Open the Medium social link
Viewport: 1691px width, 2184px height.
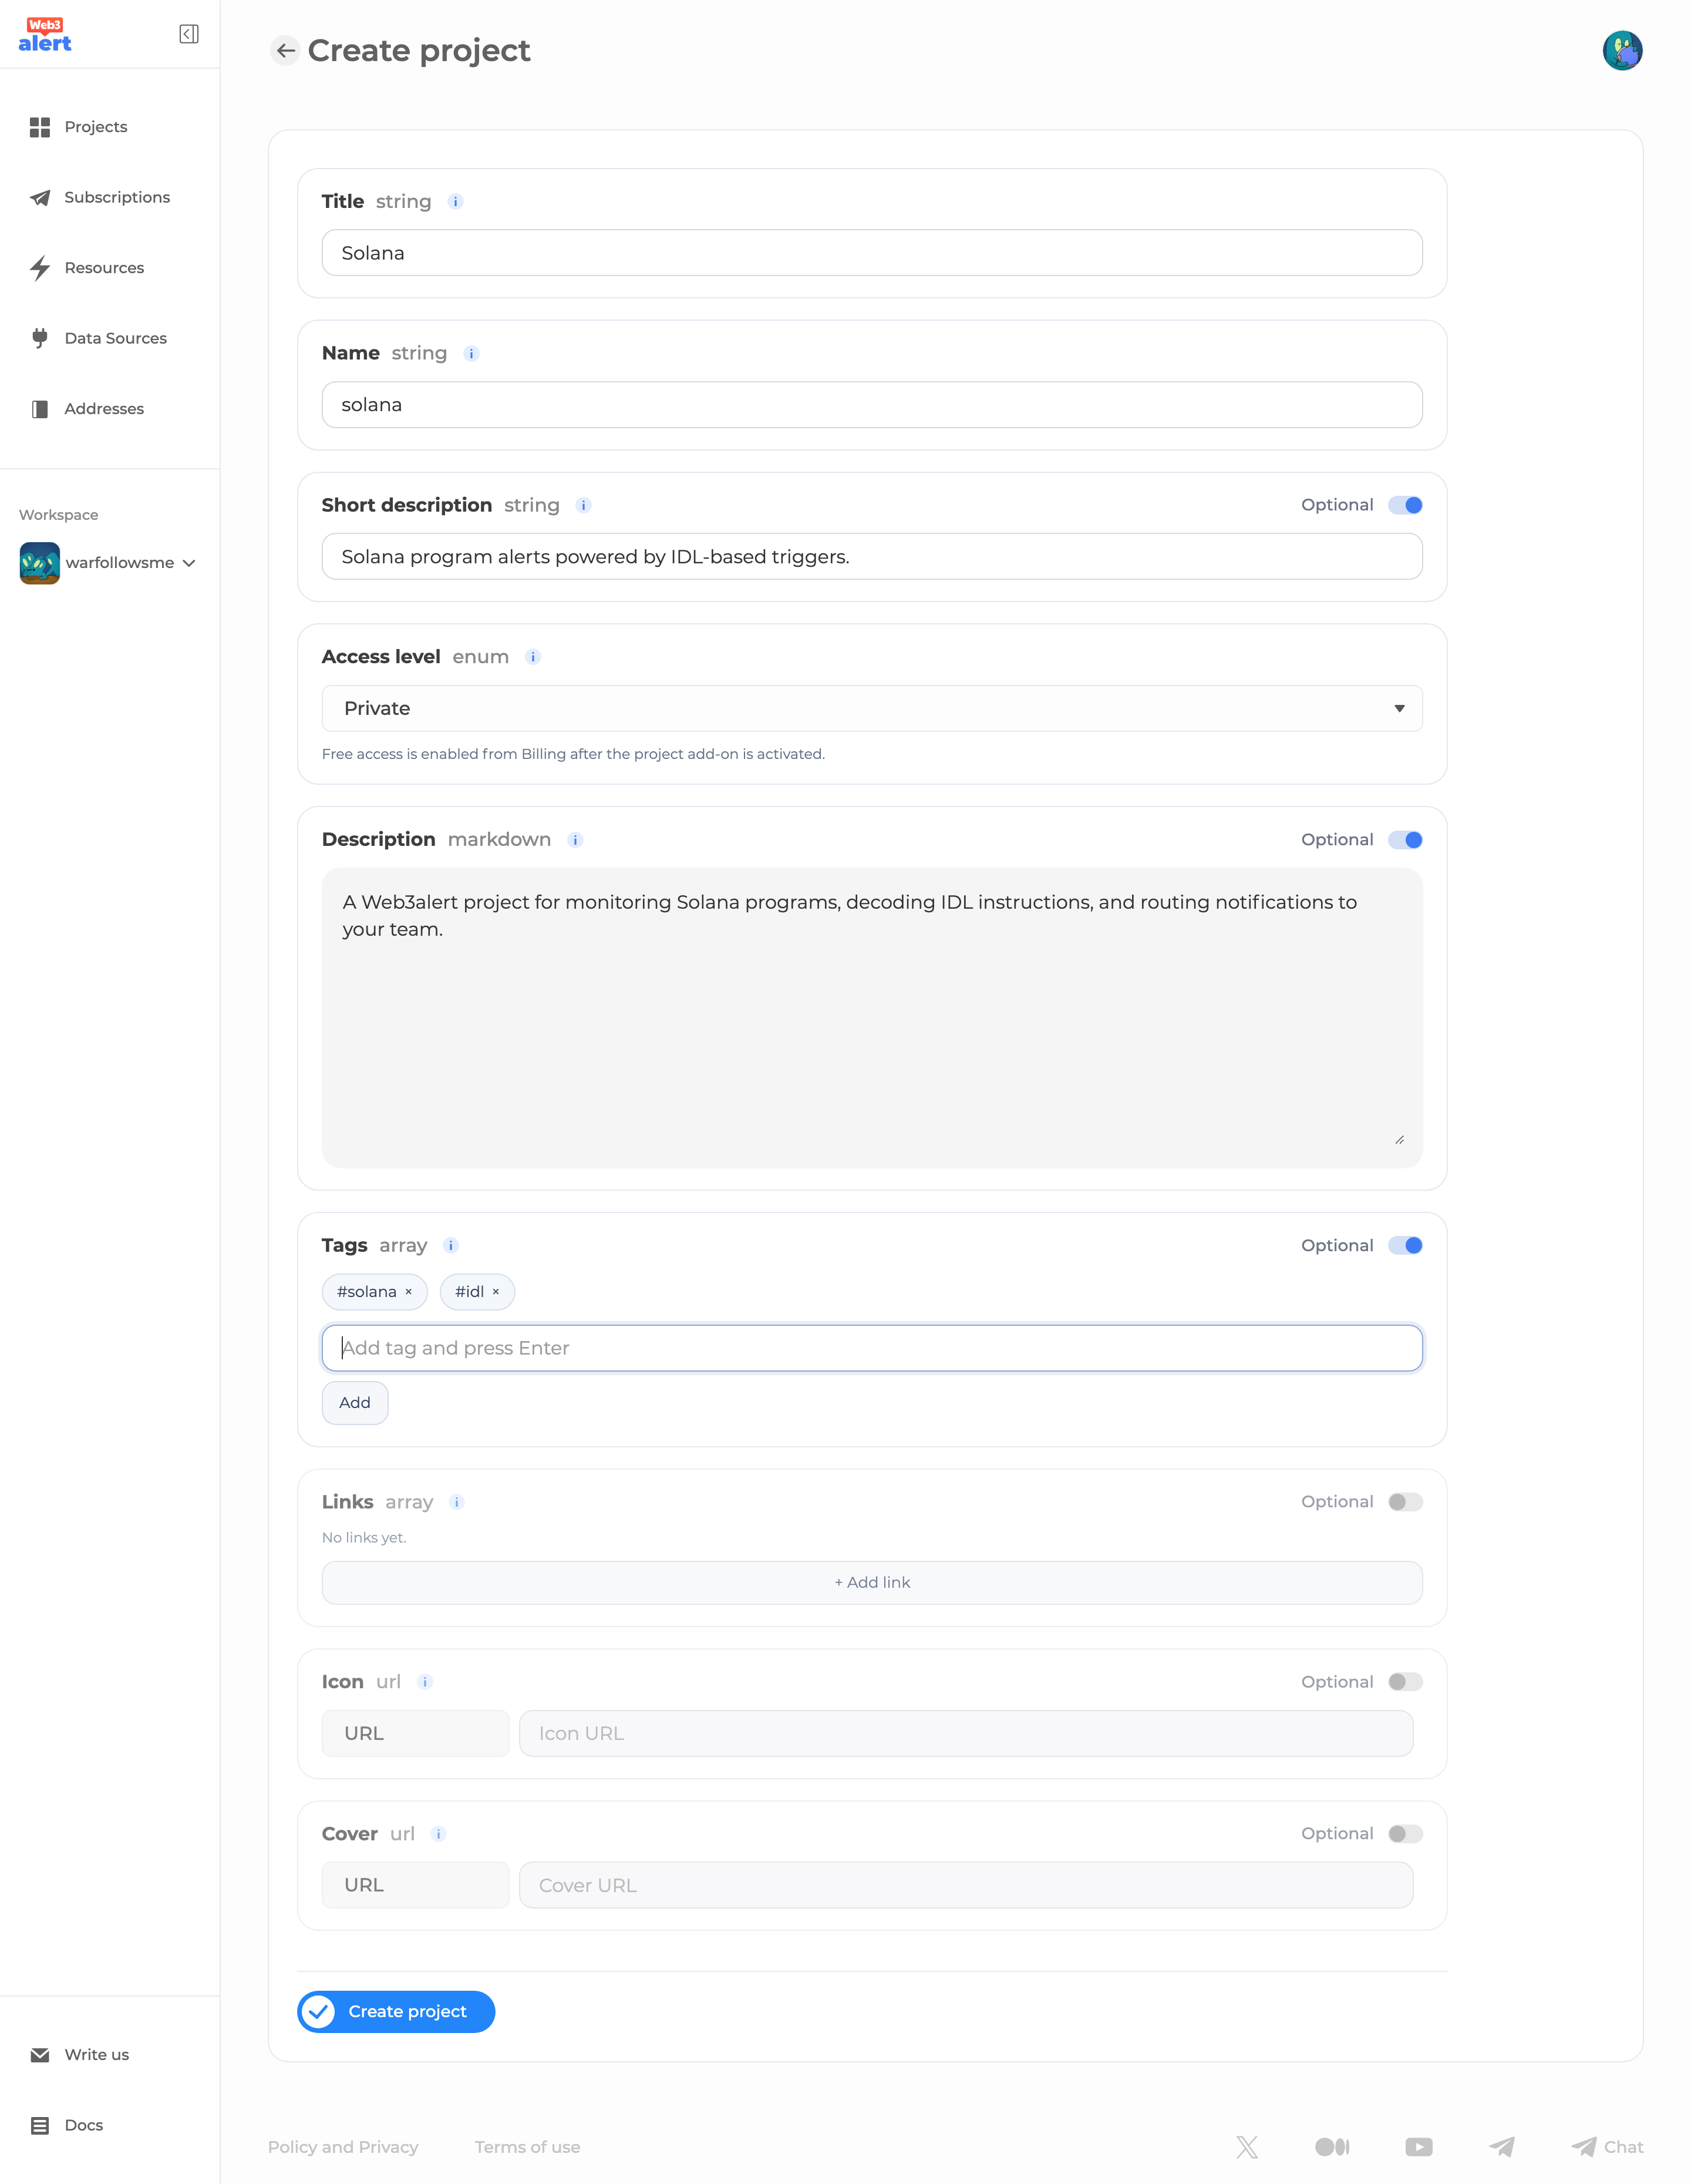[x=1332, y=2147]
